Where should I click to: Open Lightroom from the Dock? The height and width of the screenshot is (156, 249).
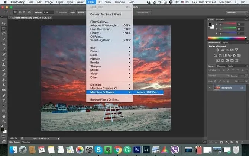click(146, 149)
